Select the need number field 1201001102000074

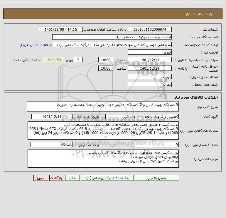click(150, 29)
